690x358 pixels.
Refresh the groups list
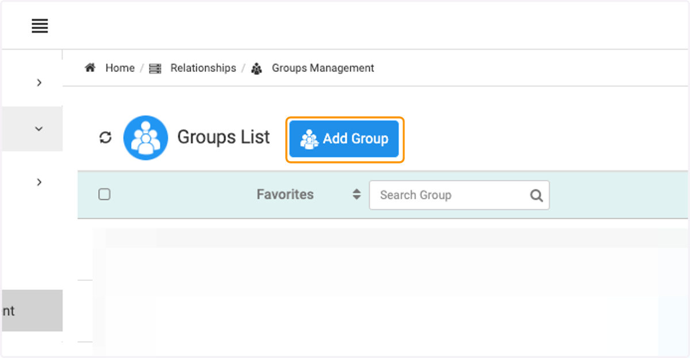click(x=105, y=138)
